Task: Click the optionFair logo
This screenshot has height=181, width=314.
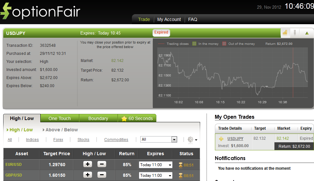Action: (40, 11)
